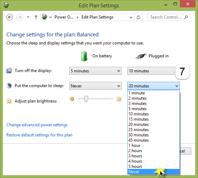The height and width of the screenshot is (178, 198).
Task: Open the battery display timeout dropdown
Action: tap(96, 71)
